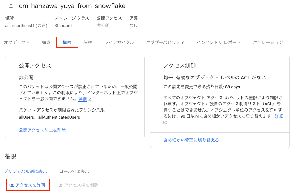
Task: Click the 均一: 有効なオブジェクト レベルの ACL がない text
Action: pos(215,78)
